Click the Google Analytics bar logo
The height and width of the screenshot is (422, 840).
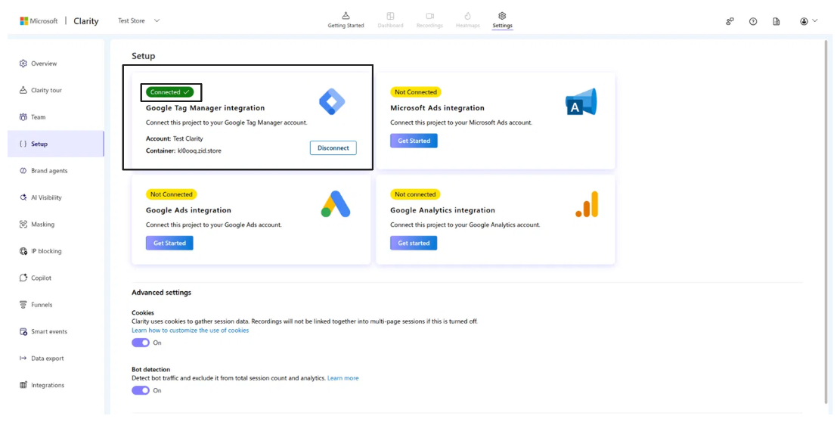[587, 204]
